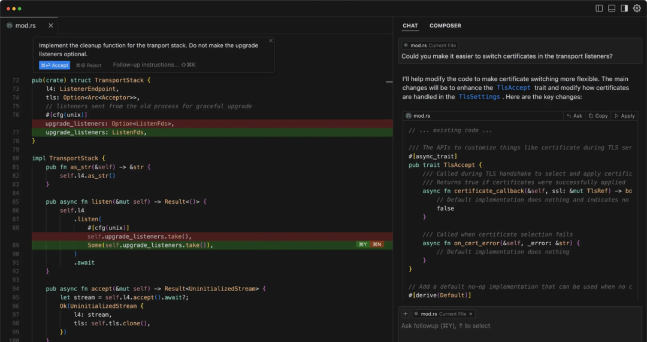Add context with the plus icon
647x342 pixels.
(405, 313)
